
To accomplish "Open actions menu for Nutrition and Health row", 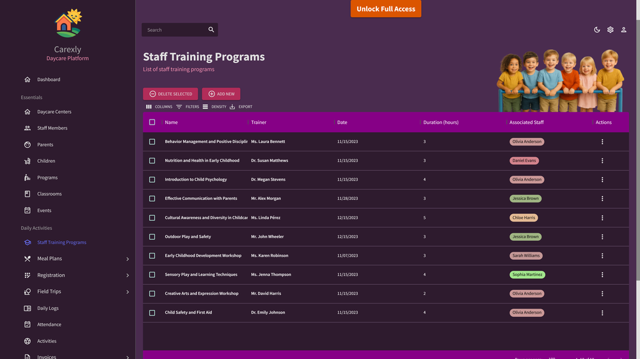I will (602, 160).
